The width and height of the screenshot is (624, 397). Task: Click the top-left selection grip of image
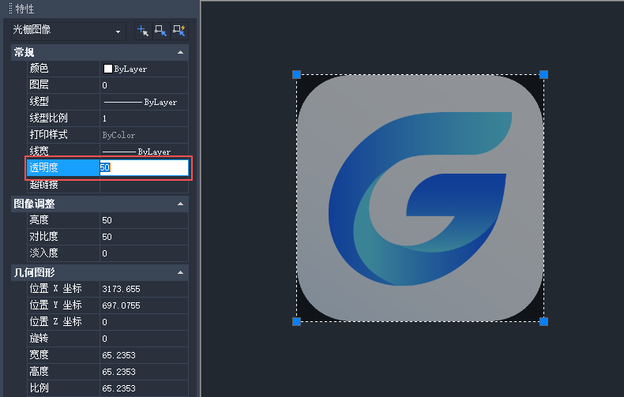click(x=297, y=75)
